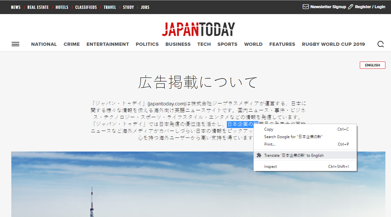Open the JOBS top bar link
The width and height of the screenshot is (391, 217).
[145, 7]
